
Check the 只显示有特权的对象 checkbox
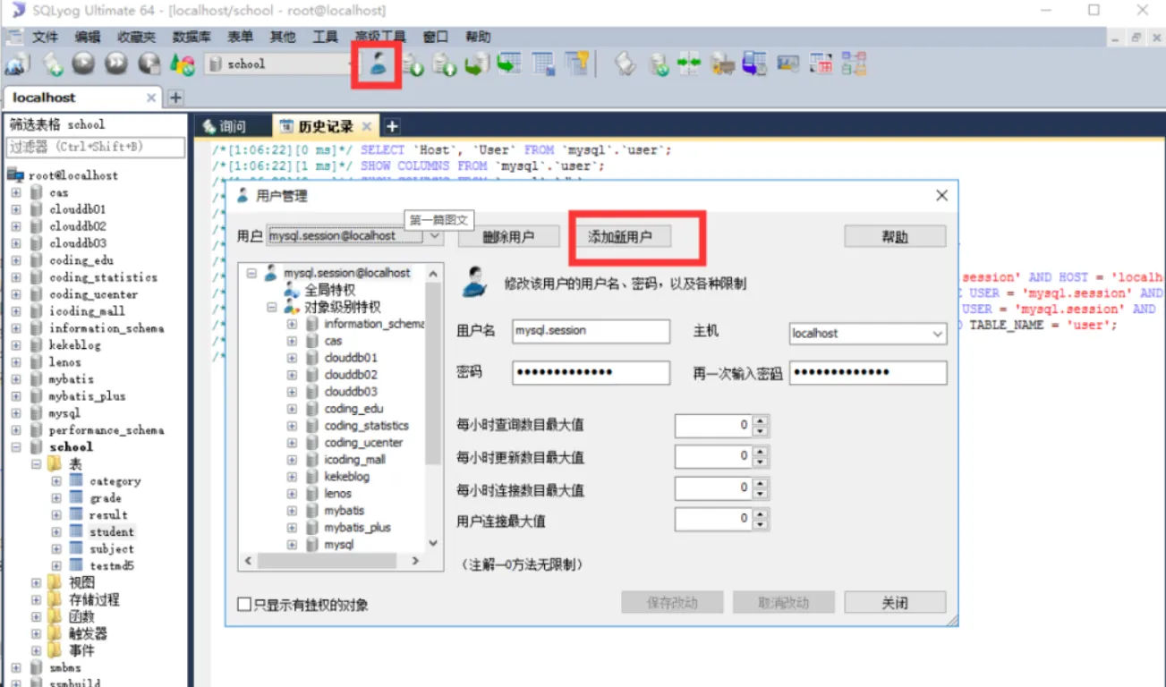[x=244, y=605]
